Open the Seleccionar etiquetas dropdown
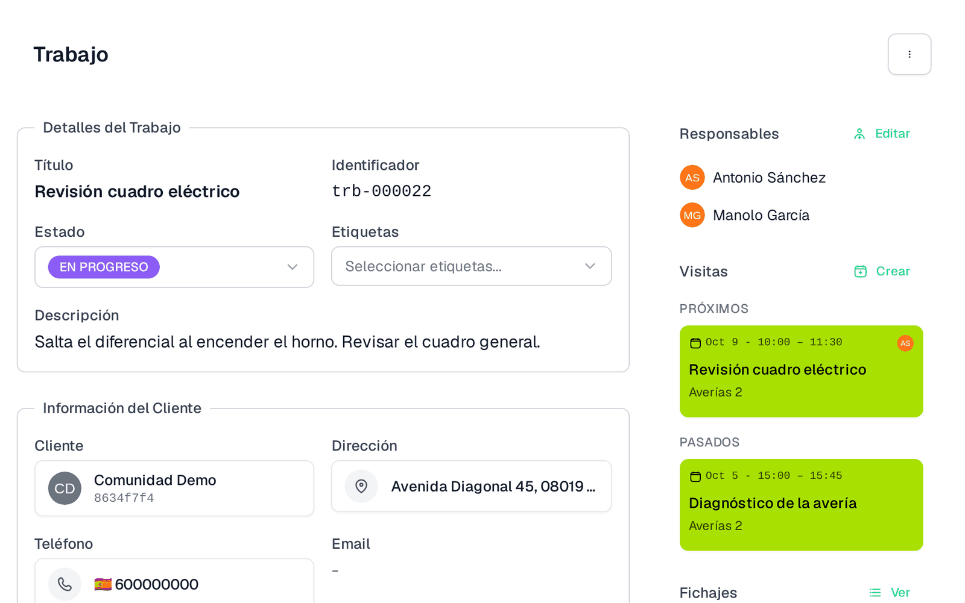 [472, 266]
